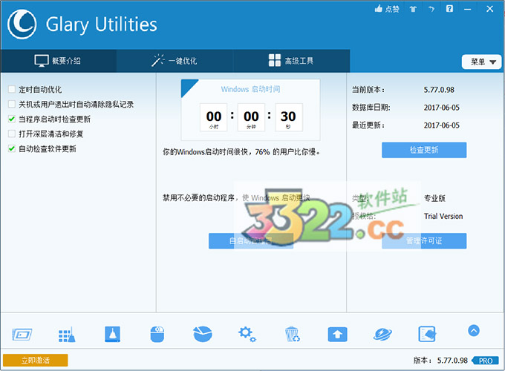Click the Trial Version text
This screenshot has height=371, width=505.
point(443,216)
